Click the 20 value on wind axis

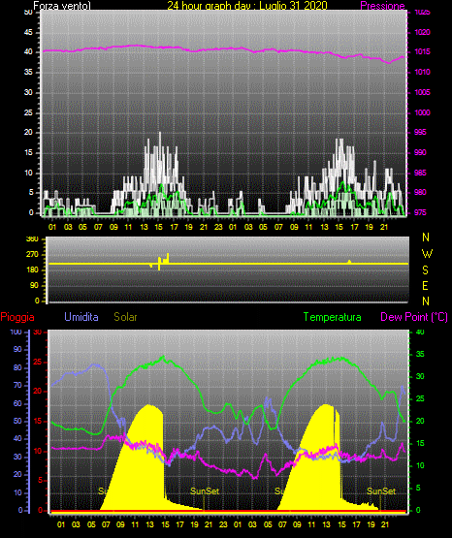[28, 133]
